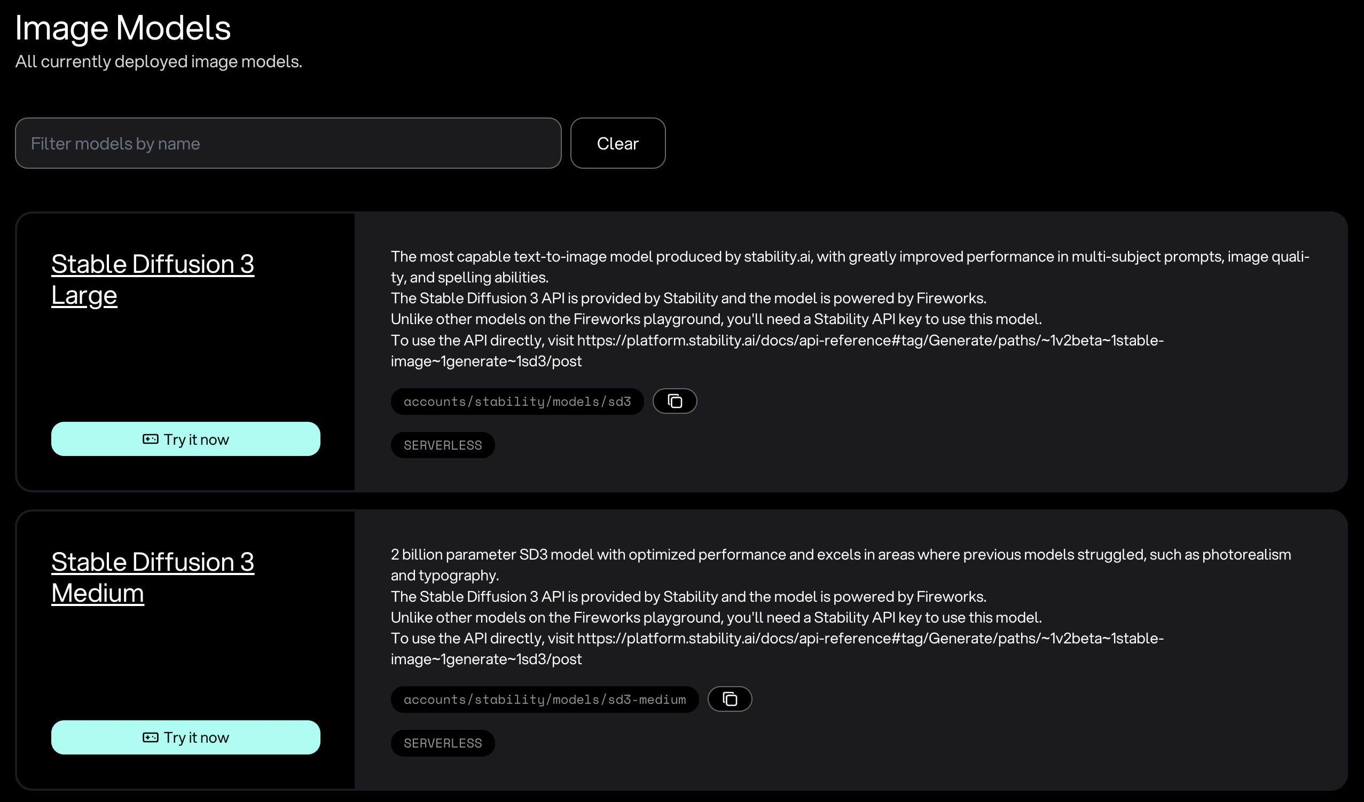Click the playground icon in the Large model's Try it now button
The image size is (1364, 802).
150,439
